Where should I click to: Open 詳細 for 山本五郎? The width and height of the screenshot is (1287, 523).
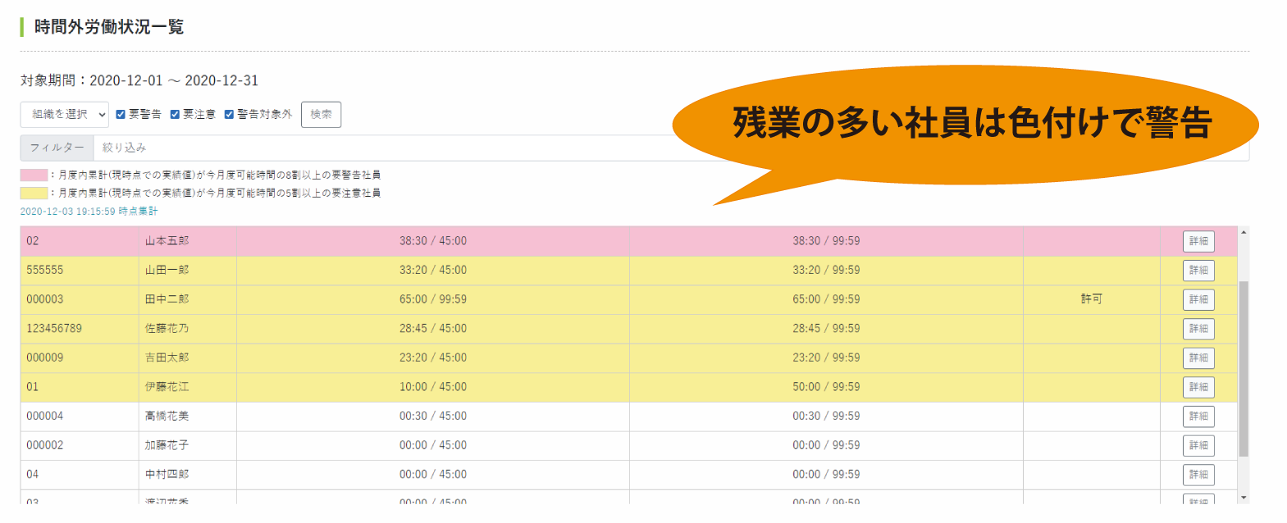click(1198, 241)
